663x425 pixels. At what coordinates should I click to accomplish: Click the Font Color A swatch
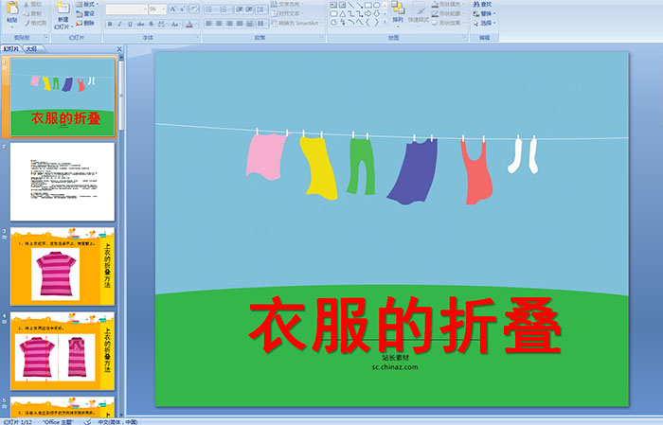pyautogui.click(x=189, y=24)
